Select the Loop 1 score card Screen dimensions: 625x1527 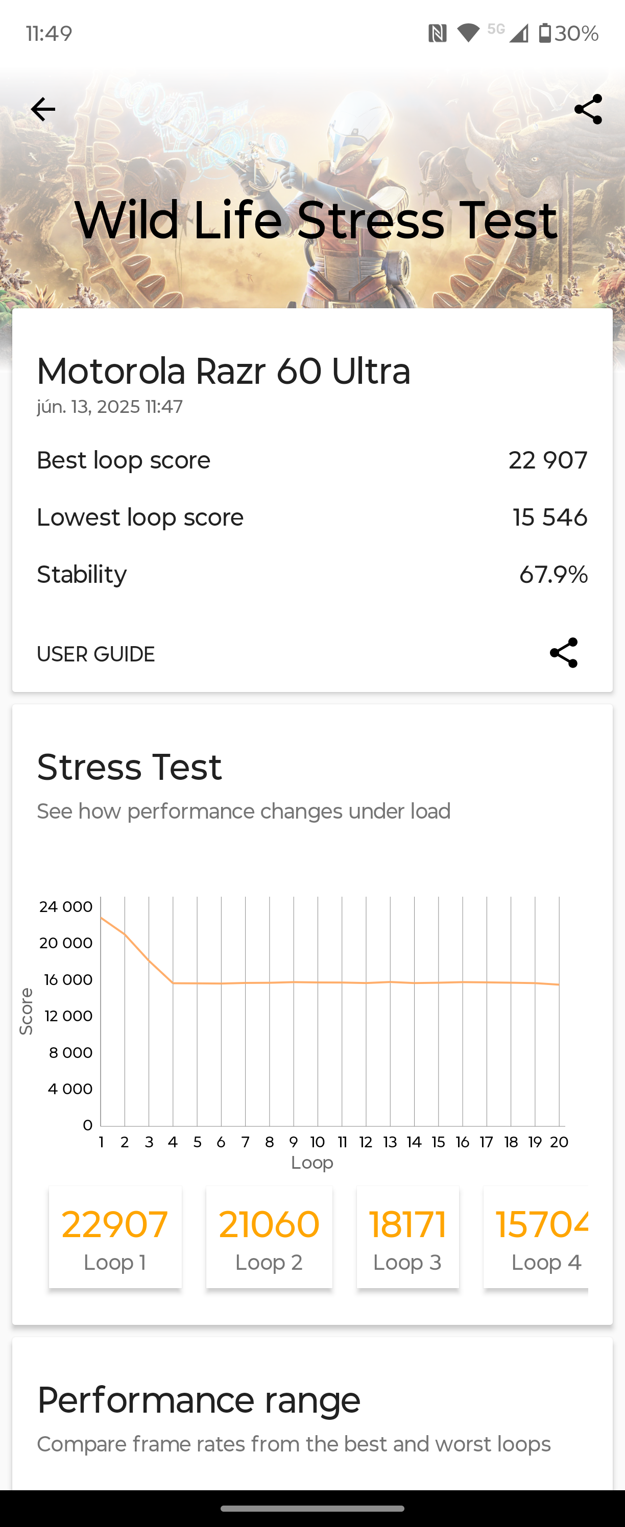(115, 1237)
